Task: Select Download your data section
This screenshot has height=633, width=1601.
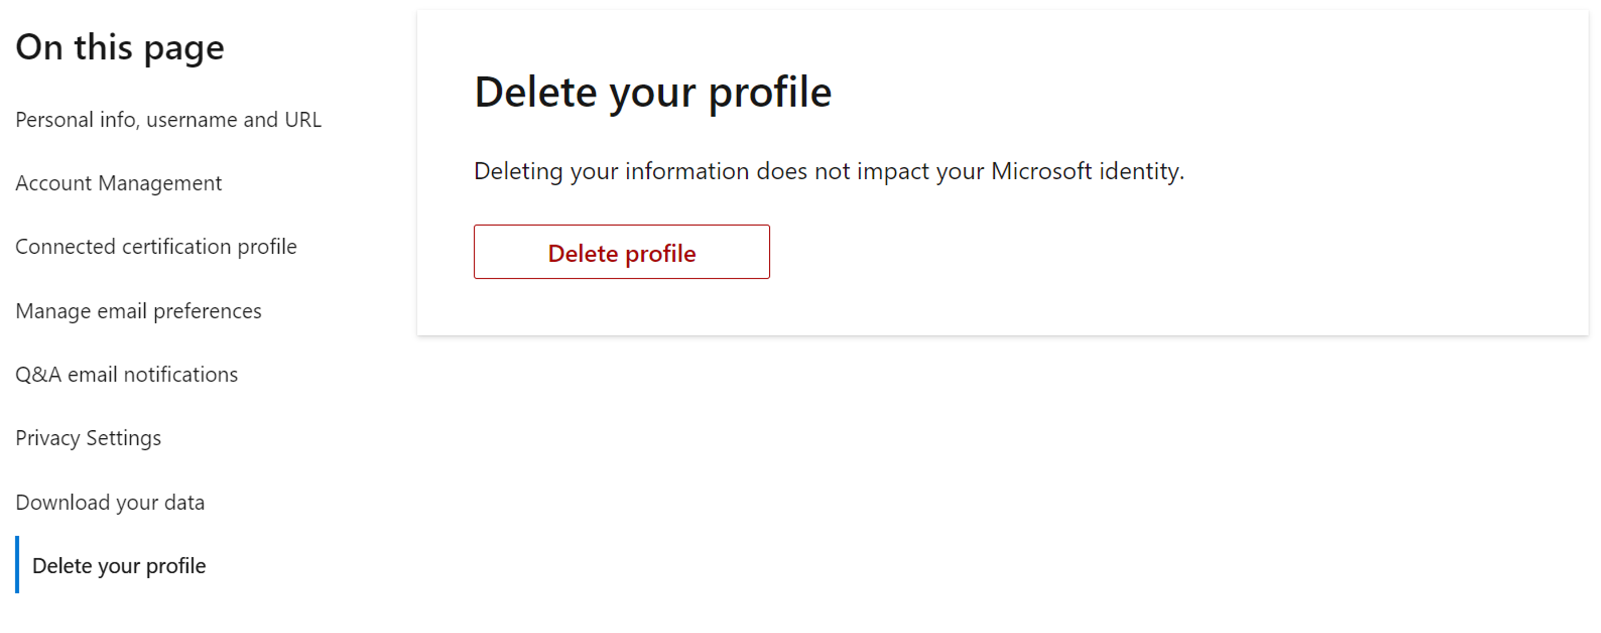Action: 110,501
